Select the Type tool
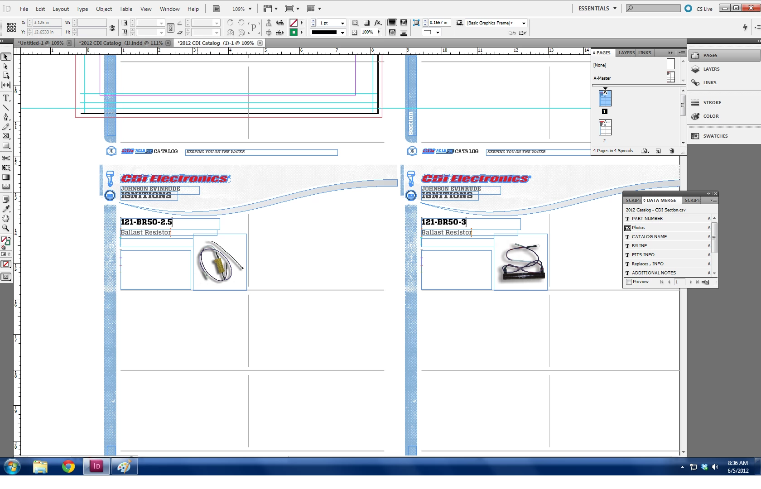The image size is (761, 489). pyautogui.click(x=6, y=98)
